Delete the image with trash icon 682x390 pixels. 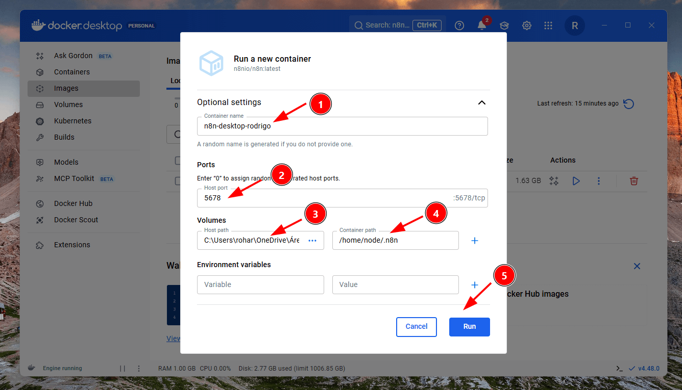pos(634,181)
